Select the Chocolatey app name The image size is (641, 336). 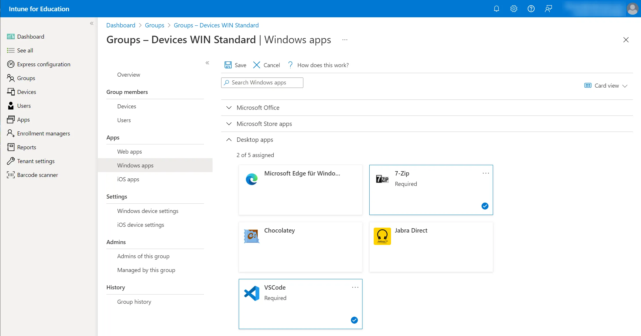(279, 231)
